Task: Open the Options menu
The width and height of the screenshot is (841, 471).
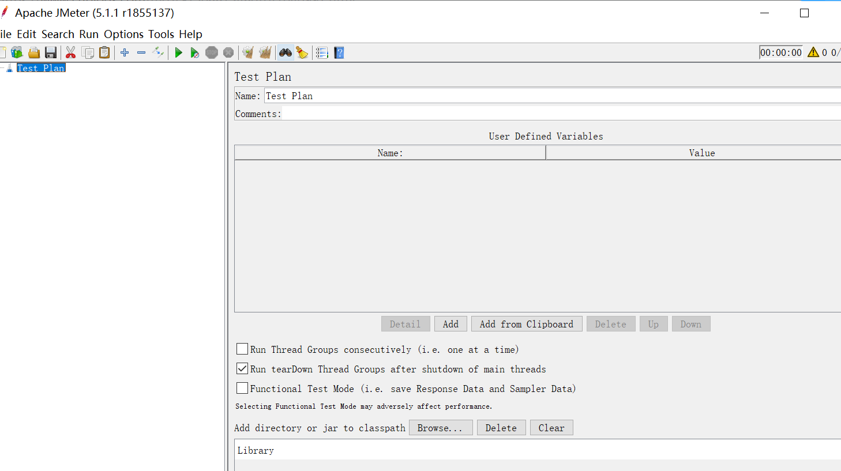Action: (123, 34)
